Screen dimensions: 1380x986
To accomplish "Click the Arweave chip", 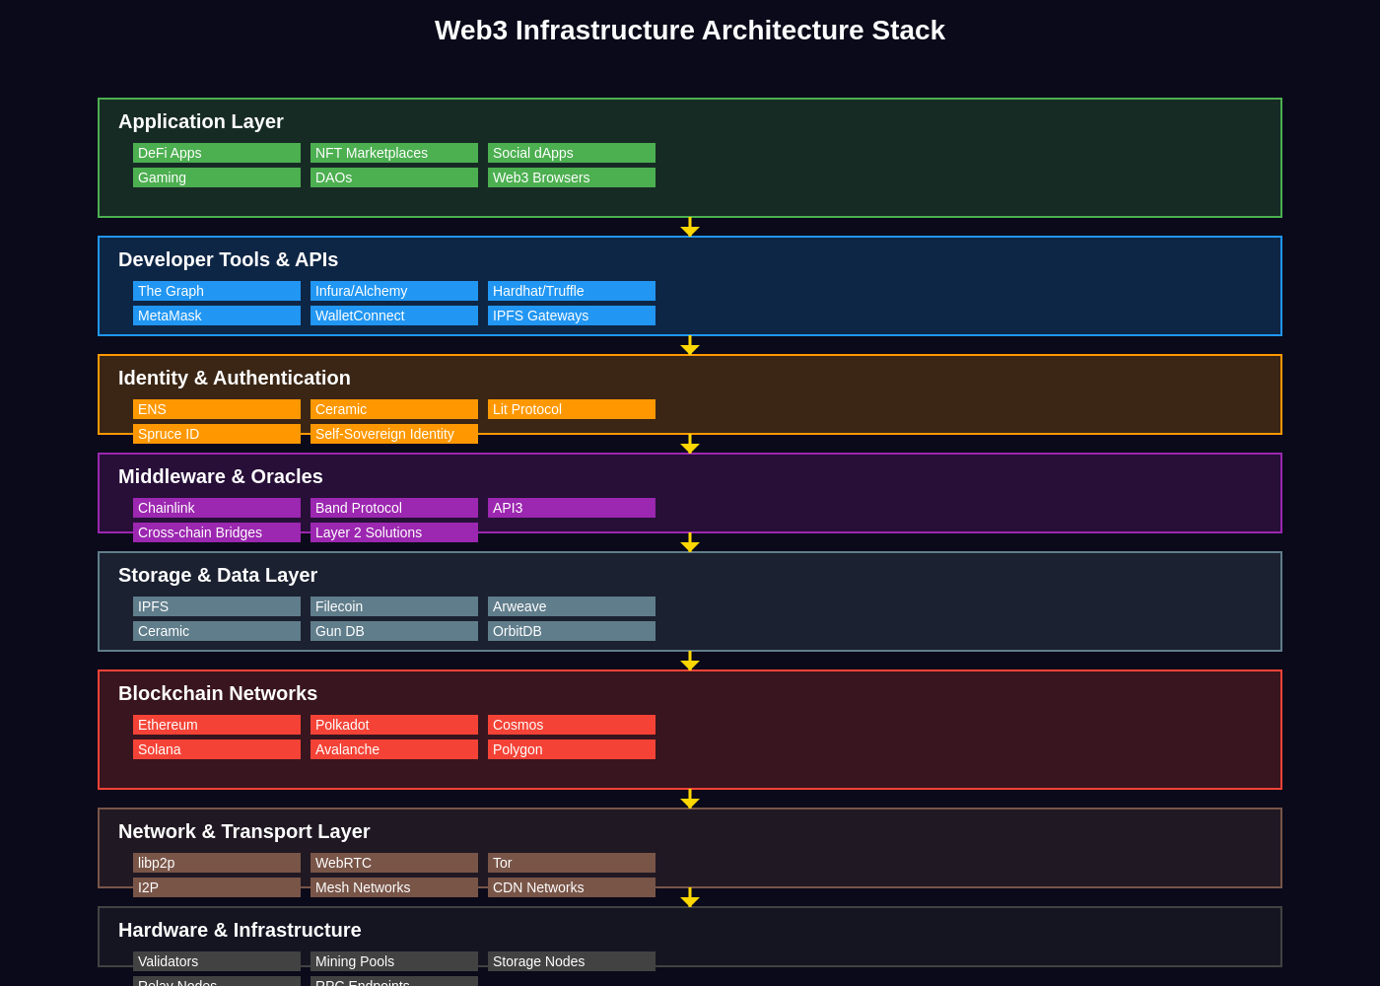I will [x=572, y=606].
